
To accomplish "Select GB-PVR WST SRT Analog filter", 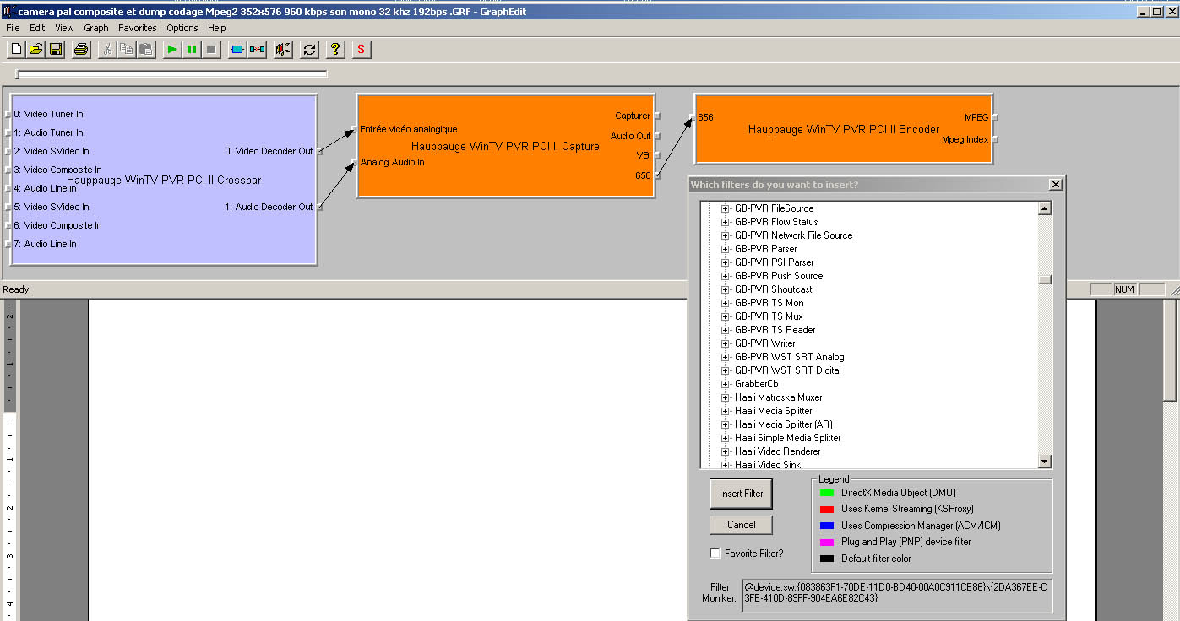I will coord(789,357).
